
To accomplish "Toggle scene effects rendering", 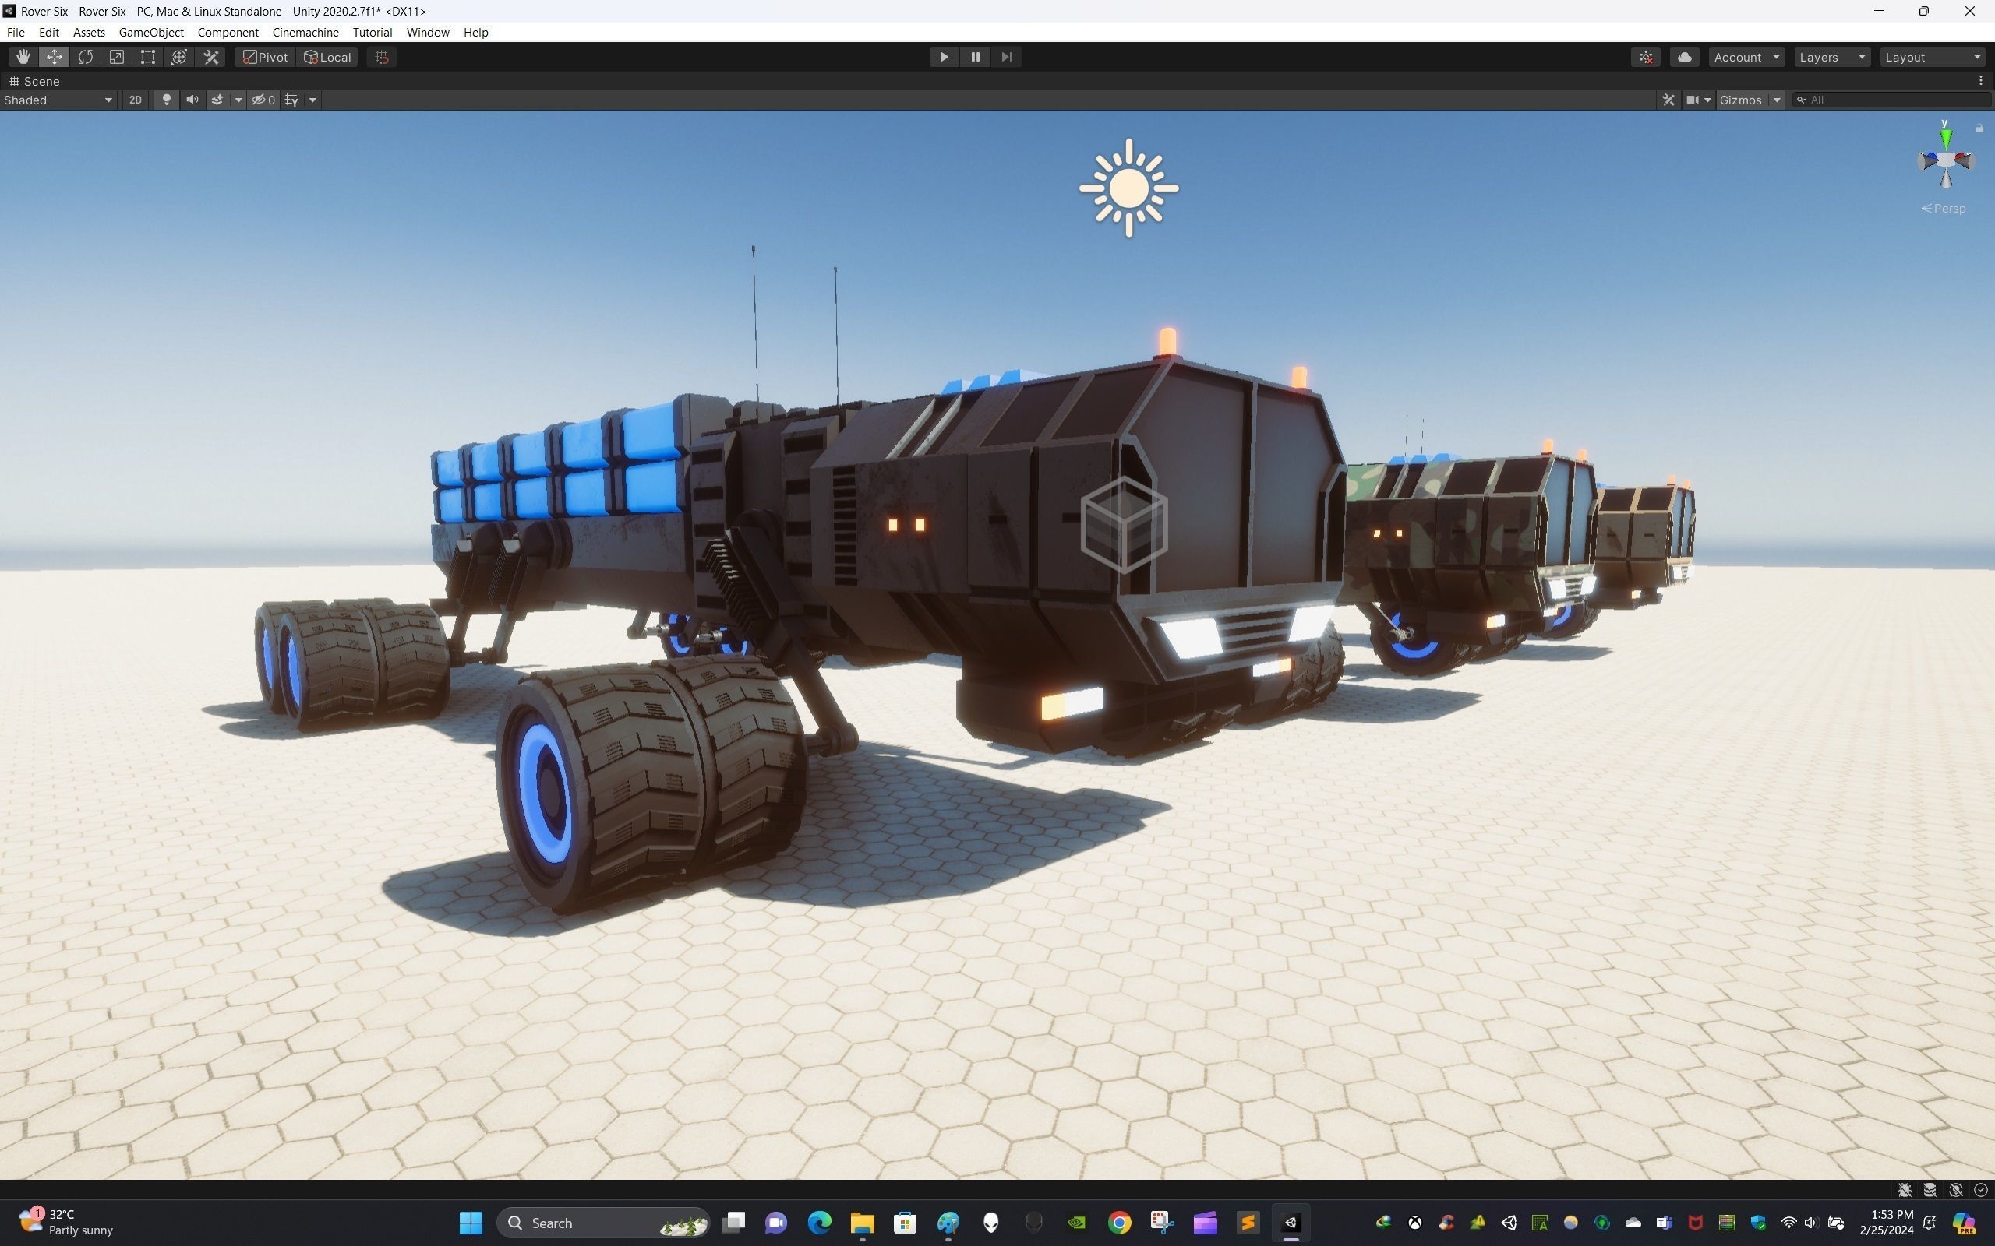I will click(217, 100).
